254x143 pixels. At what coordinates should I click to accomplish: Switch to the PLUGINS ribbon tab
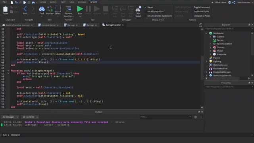pyautogui.click(x=82, y=2)
